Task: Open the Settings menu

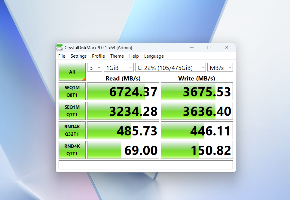Action: click(x=78, y=56)
